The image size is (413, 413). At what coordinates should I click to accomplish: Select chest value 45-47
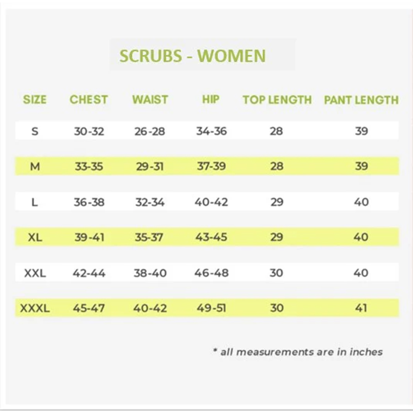(x=88, y=308)
